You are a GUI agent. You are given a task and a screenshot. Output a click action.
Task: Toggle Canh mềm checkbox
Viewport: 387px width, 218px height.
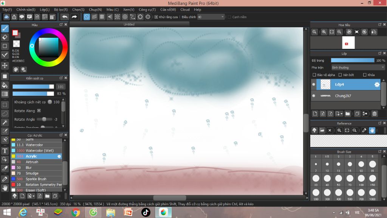[229, 17]
